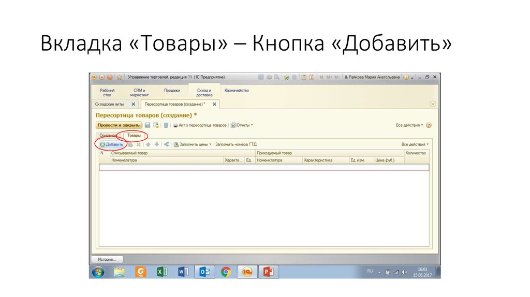Open the document movements report icon

pos(166,125)
